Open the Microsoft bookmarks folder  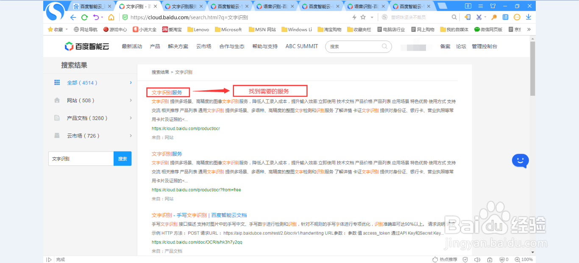click(228, 29)
